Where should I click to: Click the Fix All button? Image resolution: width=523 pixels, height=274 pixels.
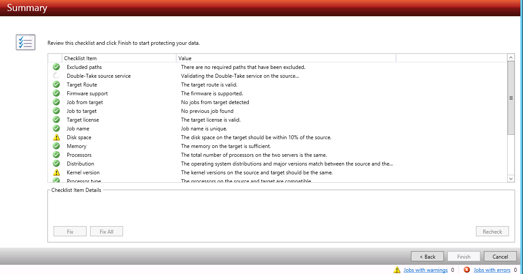106,231
